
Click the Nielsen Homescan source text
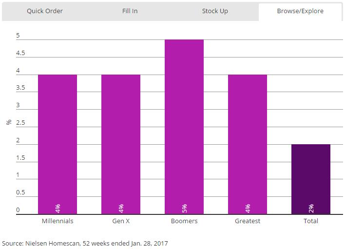[85, 243]
